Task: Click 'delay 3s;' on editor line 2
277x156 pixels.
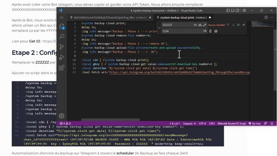Action: [x=89, y=27]
